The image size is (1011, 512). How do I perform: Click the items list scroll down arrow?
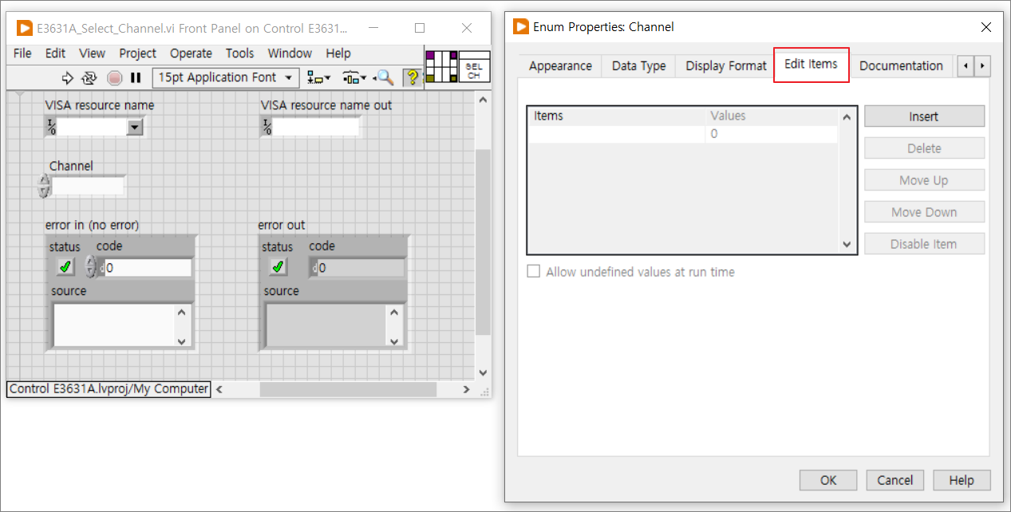tap(847, 245)
